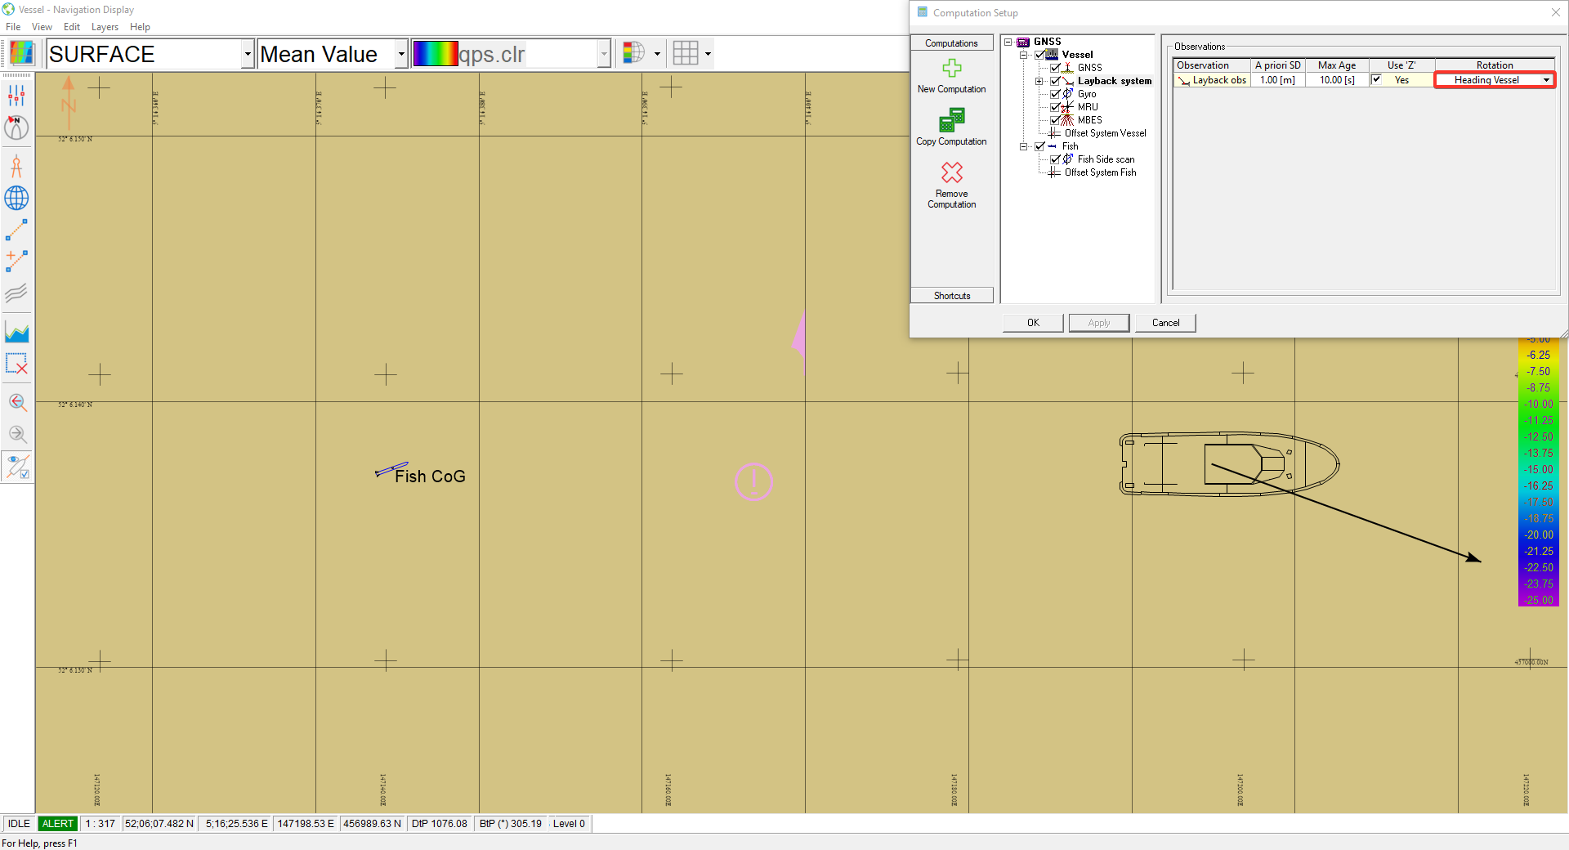Toggle the Gyro checkbox
Screen dimensions: 1569x850
click(1055, 94)
